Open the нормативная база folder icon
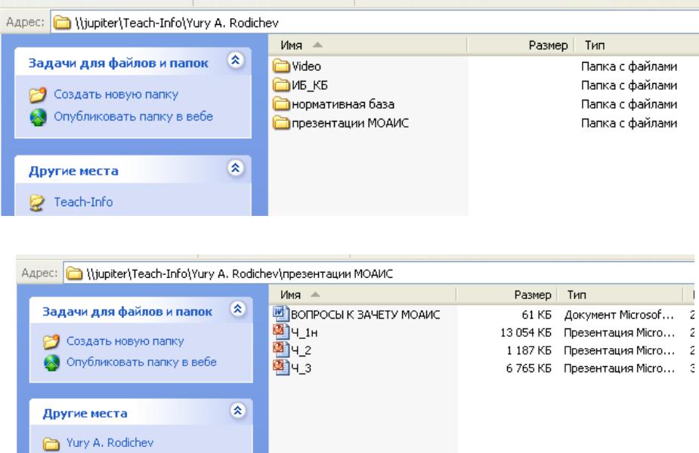 click(x=281, y=104)
